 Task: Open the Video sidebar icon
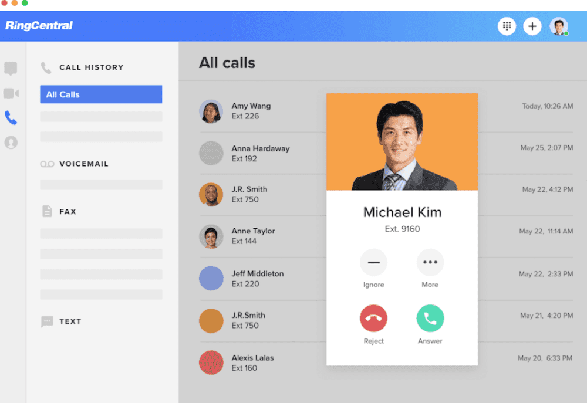coord(11,93)
